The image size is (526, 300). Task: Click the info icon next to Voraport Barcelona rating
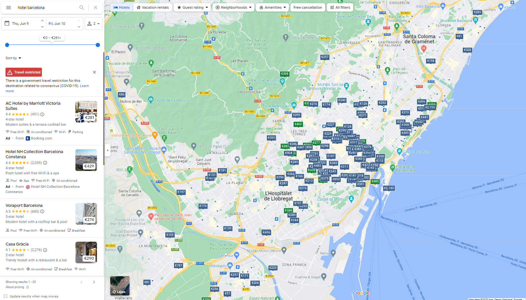click(42, 211)
